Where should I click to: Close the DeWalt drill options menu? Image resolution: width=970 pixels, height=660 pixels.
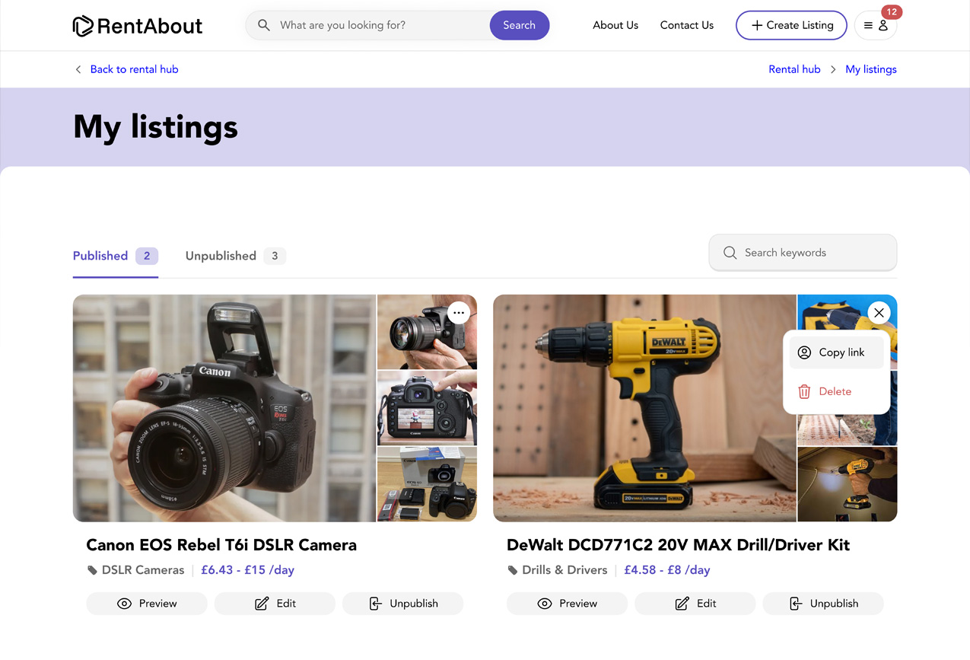point(879,313)
